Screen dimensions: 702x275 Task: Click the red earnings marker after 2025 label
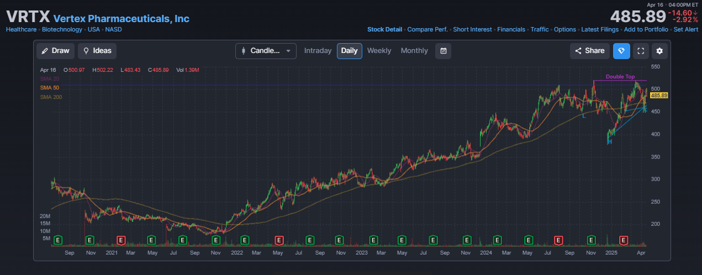pyautogui.click(x=624, y=240)
